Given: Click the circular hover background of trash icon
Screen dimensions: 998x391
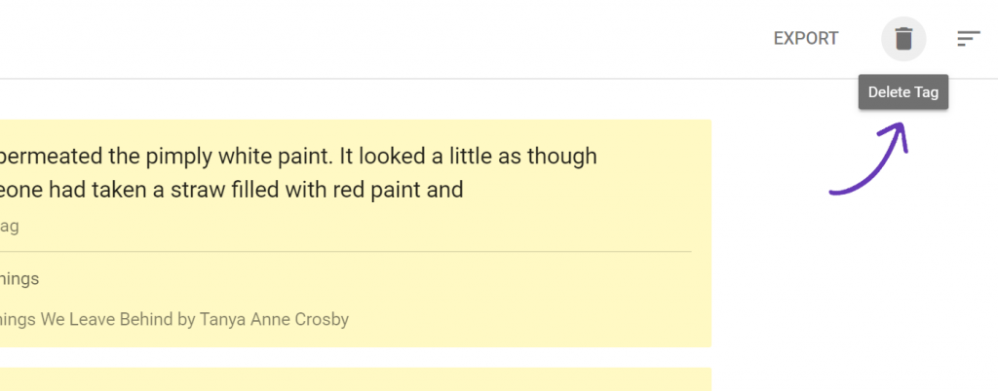Looking at the screenshot, I should 903,39.
